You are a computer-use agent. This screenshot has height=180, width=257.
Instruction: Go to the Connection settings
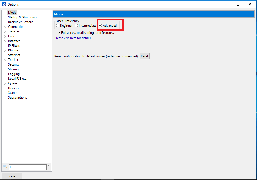[16, 27]
